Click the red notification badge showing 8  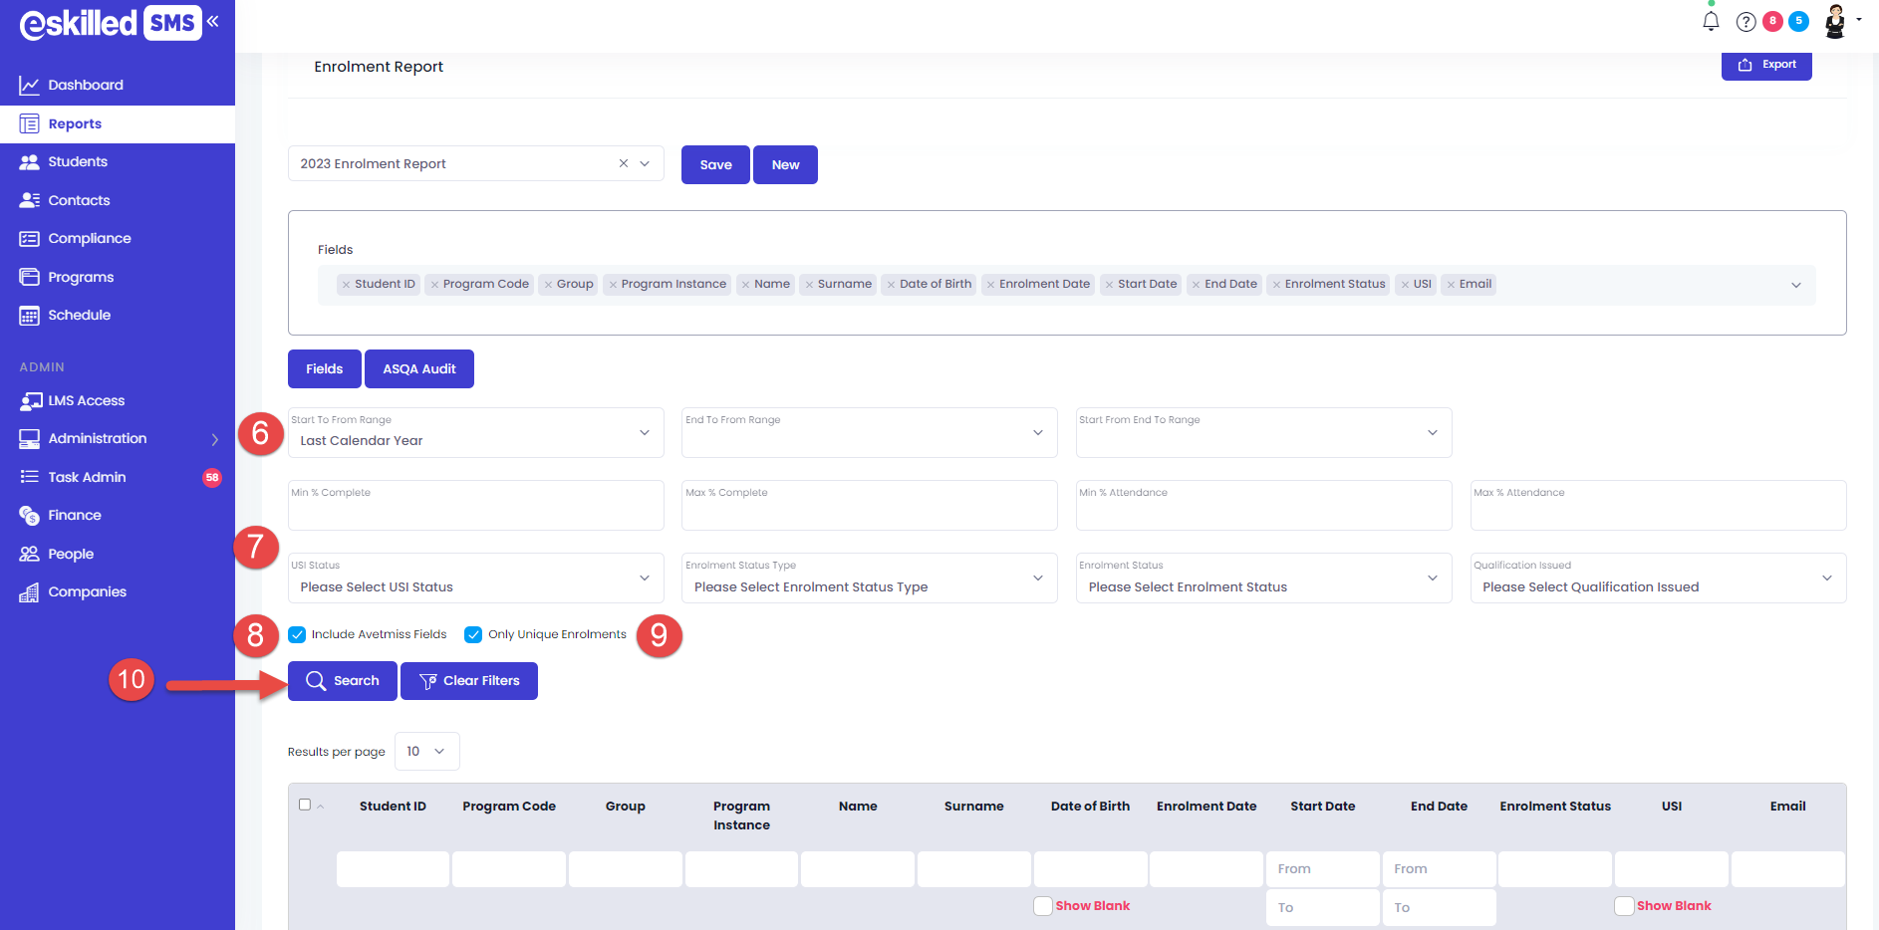[1772, 21]
